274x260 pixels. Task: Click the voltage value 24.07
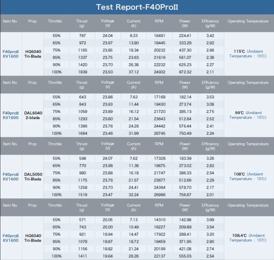click(107, 159)
